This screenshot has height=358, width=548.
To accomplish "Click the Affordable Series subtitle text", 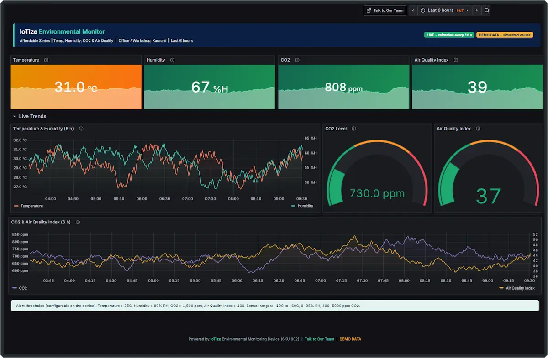I will pos(35,41).
